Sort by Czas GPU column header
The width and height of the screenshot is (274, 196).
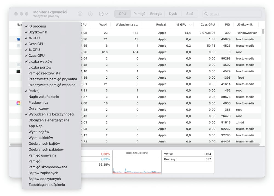(208, 25)
